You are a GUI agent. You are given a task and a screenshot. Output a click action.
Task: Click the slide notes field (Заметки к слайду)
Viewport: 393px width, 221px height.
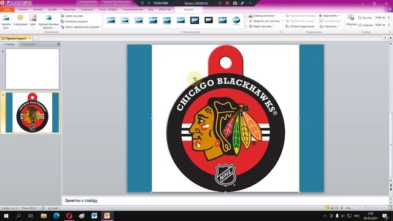(x=225, y=201)
